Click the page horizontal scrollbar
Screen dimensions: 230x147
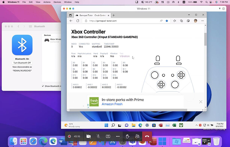coord(128,110)
